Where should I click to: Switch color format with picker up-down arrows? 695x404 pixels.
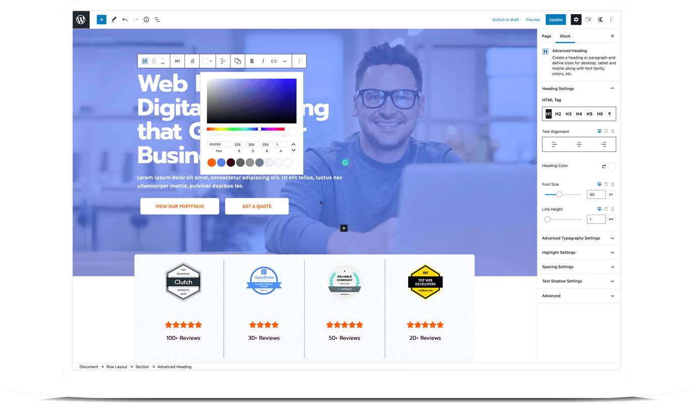(293, 147)
